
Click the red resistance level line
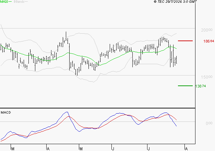point(185,41)
